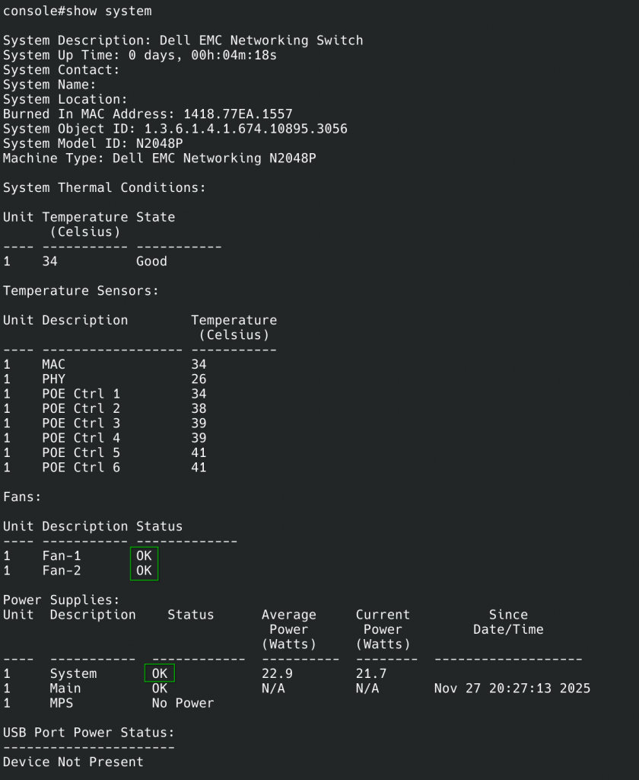The width and height of the screenshot is (639, 780).
Task: Click the 'Device Not Present' USB status
Action: [73, 762]
